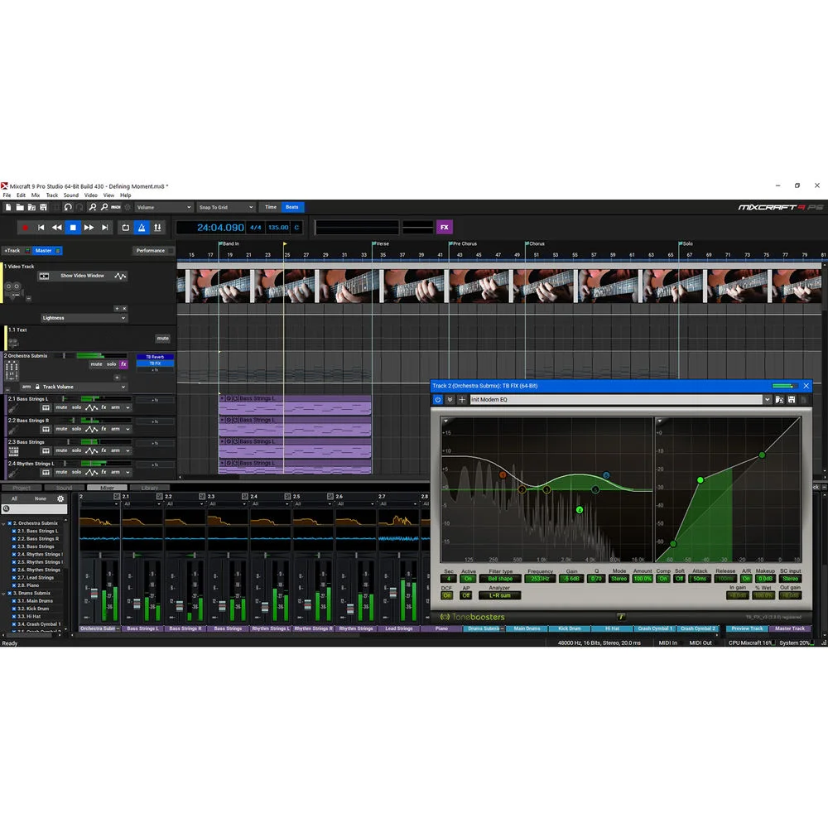Open the Volume automation dropdown
828x828 pixels.
(161, 207)
